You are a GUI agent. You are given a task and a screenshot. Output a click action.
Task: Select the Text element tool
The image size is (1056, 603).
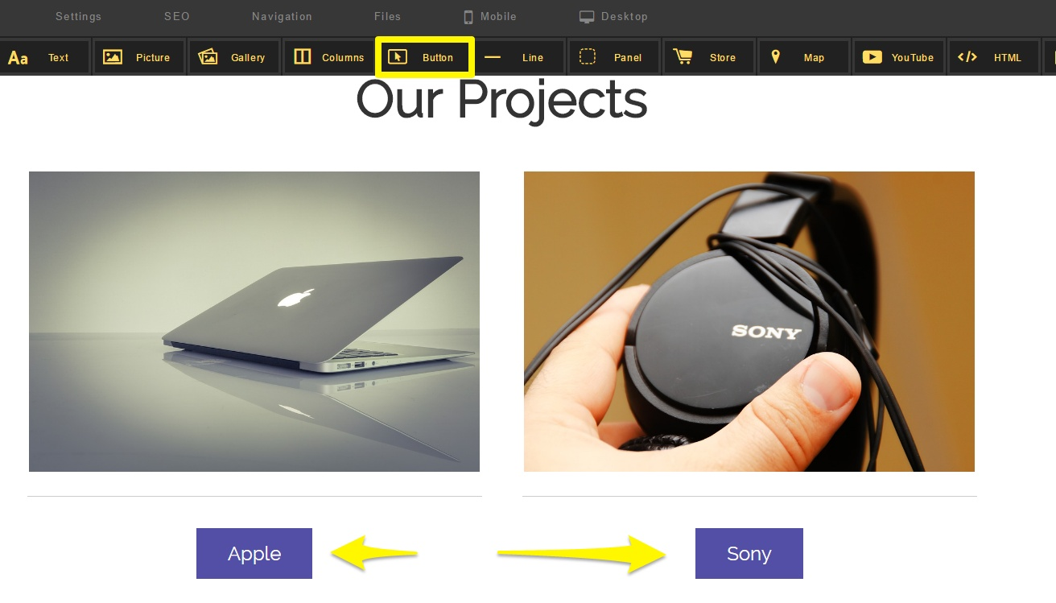(x=44, y=57)
